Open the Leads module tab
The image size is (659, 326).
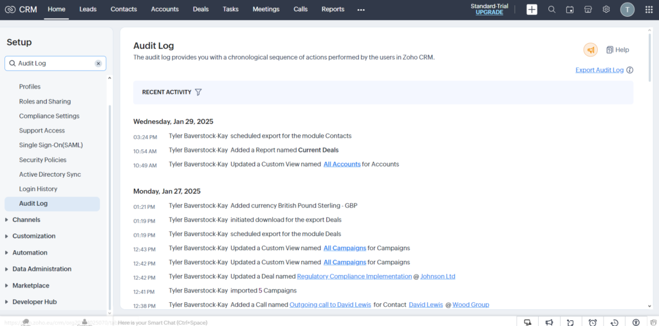coord(88,9)
